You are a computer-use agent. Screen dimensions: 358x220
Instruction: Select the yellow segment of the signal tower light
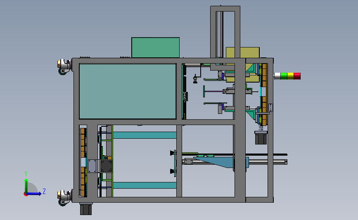tap(290, 76)
